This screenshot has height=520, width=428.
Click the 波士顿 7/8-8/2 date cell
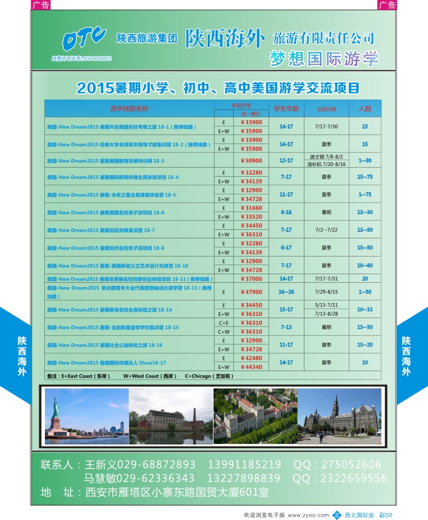point(326,156)
